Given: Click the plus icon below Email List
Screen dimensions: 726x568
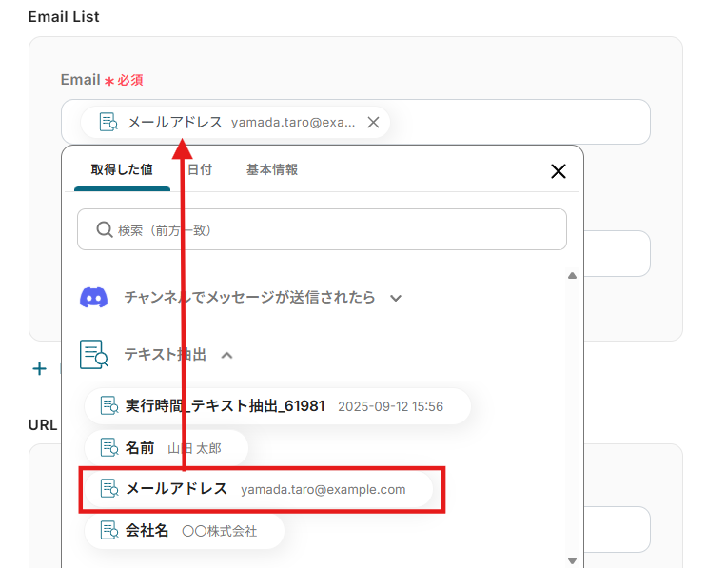Looking at the screenshot, I should (x=39, y=368).
